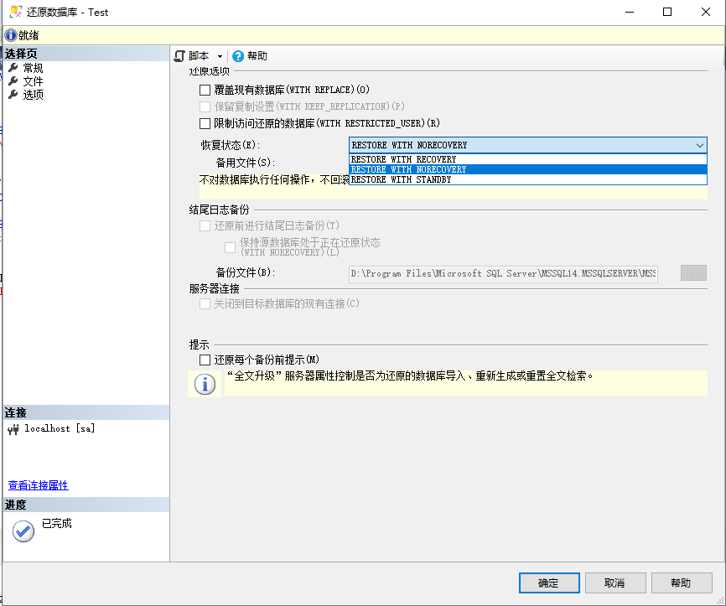The height and width of the screenshot is (606, 726).
Task: Click the 帮助 toolbar label
Action: click(x=257, y=56)
